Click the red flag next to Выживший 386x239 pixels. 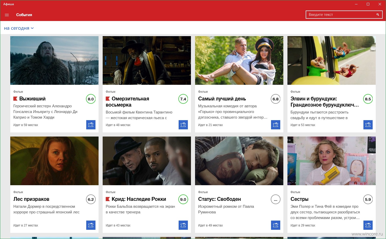[15, 99]
